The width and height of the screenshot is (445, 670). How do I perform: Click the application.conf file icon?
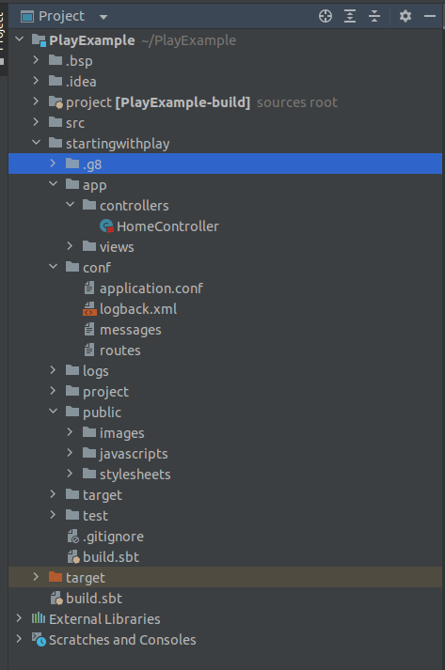(89, 288)
